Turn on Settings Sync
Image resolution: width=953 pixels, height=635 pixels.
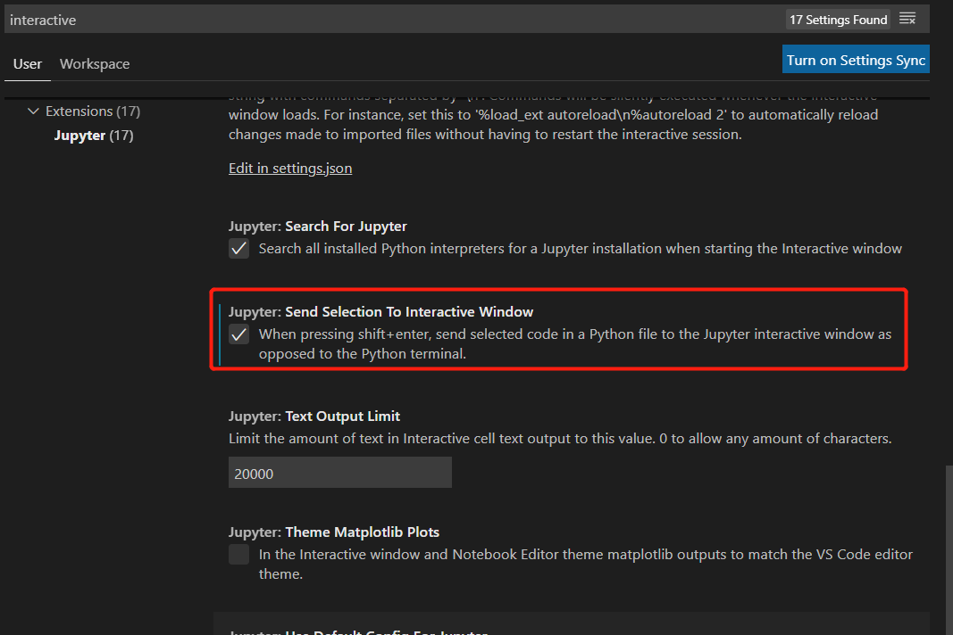pos(856,59)
